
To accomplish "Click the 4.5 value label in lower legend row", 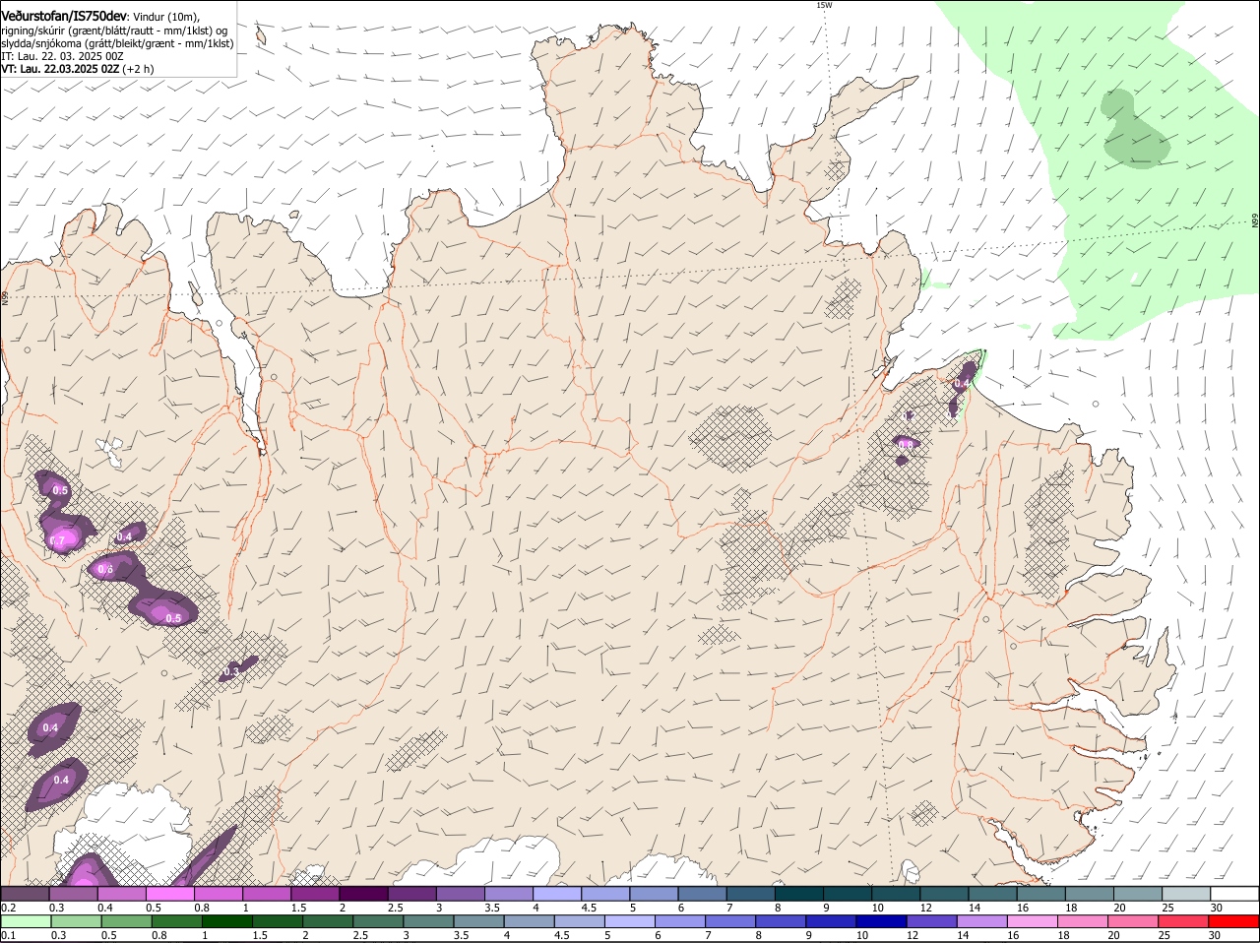I will click(561, 935).
